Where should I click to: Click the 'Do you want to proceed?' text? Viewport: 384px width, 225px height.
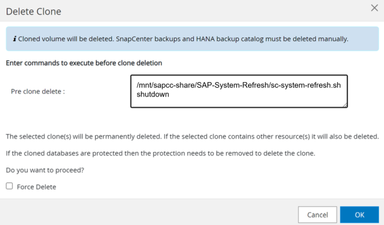tap(44, 170)
